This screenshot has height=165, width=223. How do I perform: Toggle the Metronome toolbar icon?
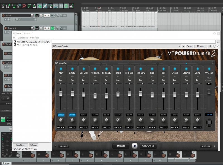coord(34,6)
